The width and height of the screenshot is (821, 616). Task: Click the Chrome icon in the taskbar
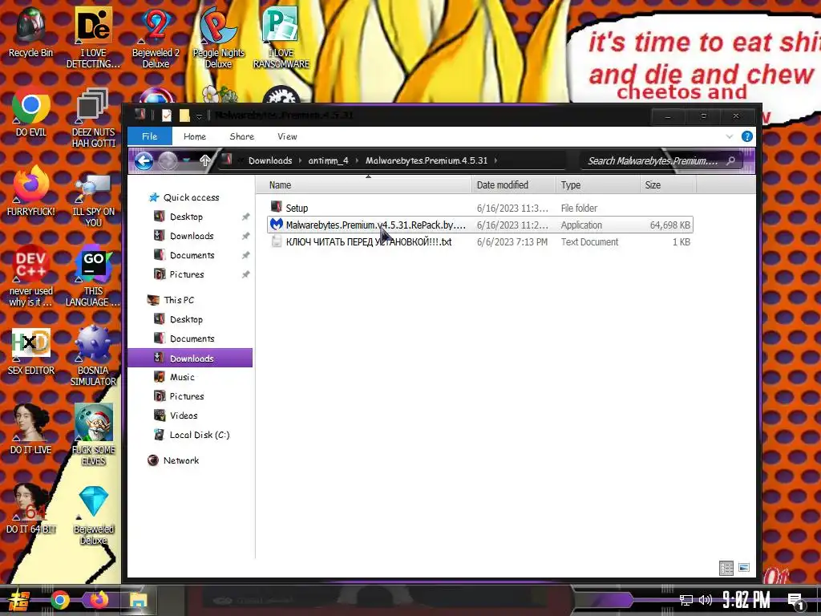[x=59, y=600]
